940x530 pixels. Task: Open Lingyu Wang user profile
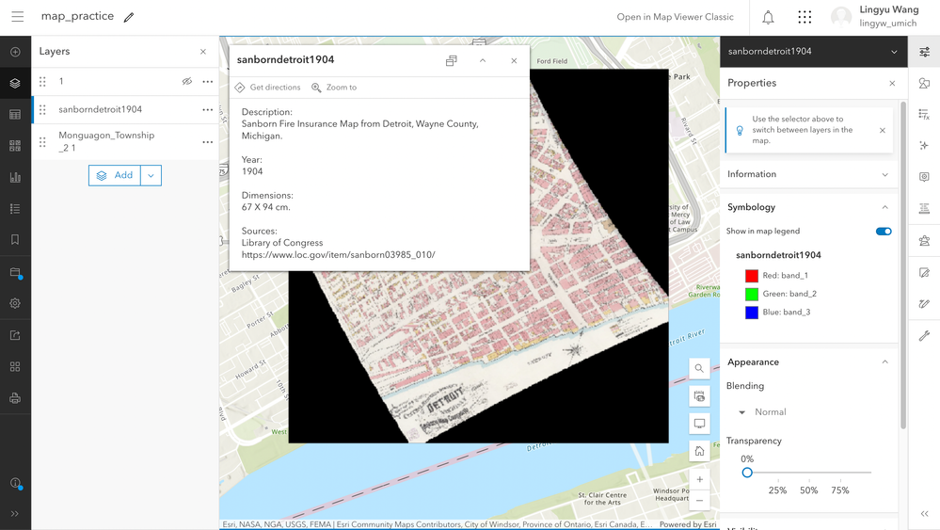click(875, 17)
